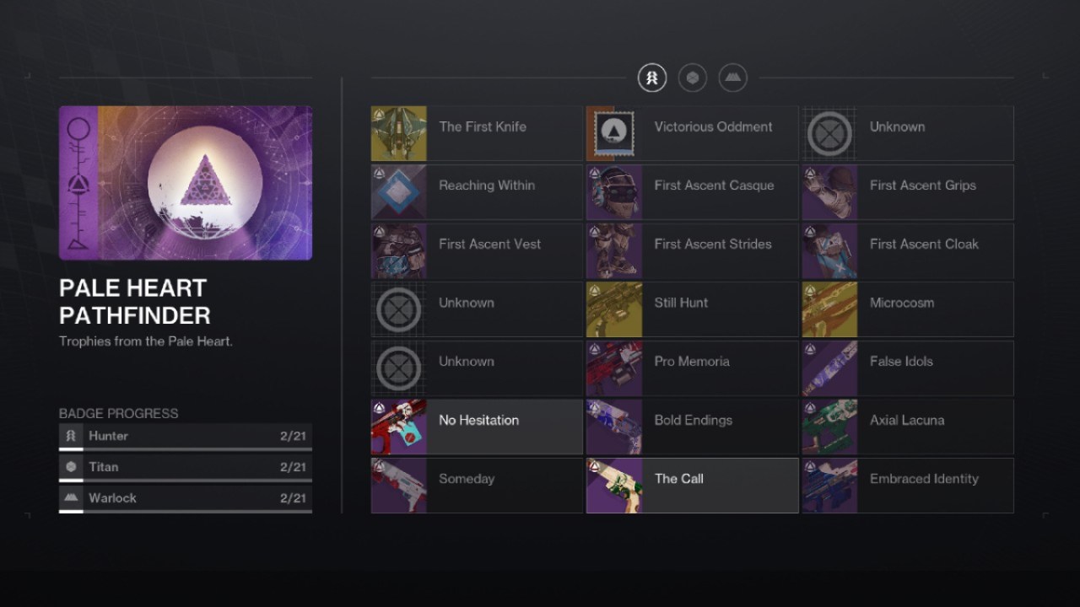1080x607 pixels.
Task: Switch to the Warlock class tab icon
Action: [x=733, y=78]
